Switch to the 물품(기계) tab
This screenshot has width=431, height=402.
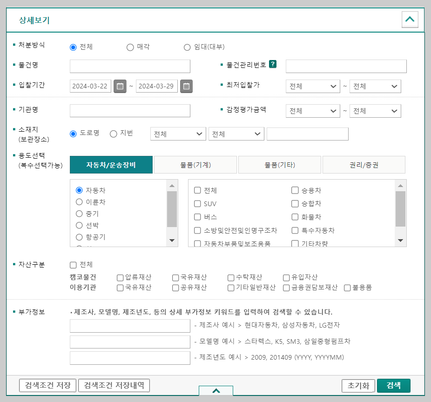(x=195, y=164)
